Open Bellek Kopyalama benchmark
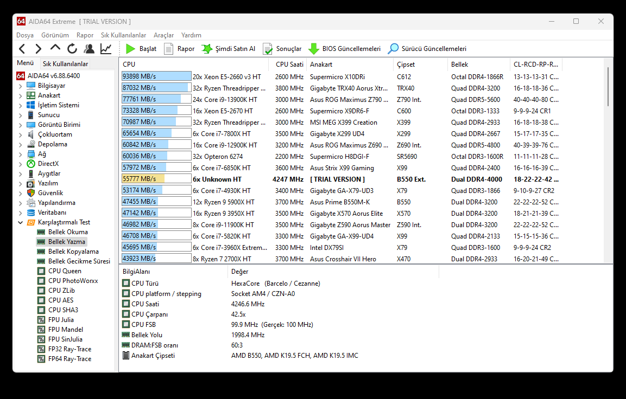Viewport: 626px width, 399px height. click(x=68, y=252)
